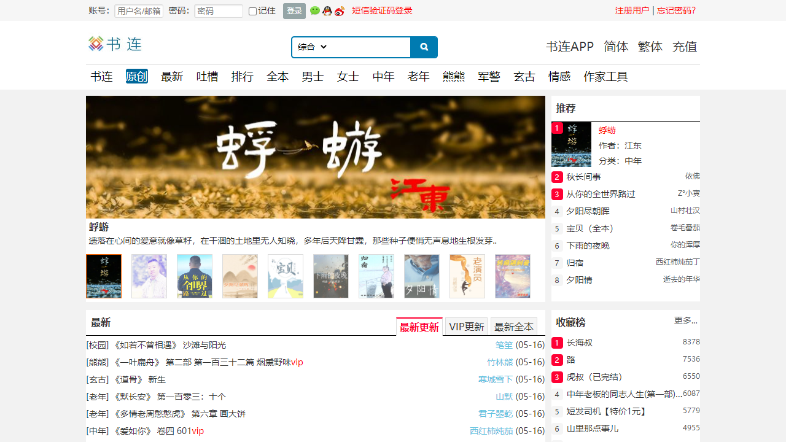Open author 竹林熊 profile link
Screen dimensions: 786x442
coord(500,362)
